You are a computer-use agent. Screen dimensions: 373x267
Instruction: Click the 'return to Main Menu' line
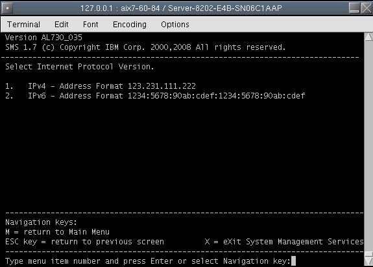[x=57, y=232]
